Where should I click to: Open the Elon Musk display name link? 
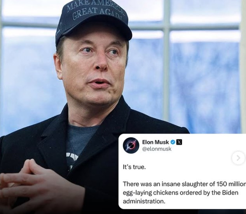click(155, 142)
